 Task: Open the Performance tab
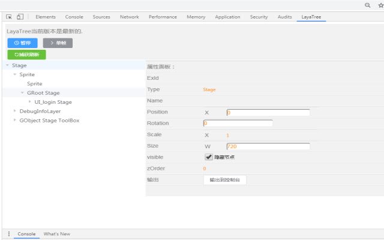pos(163,17)
